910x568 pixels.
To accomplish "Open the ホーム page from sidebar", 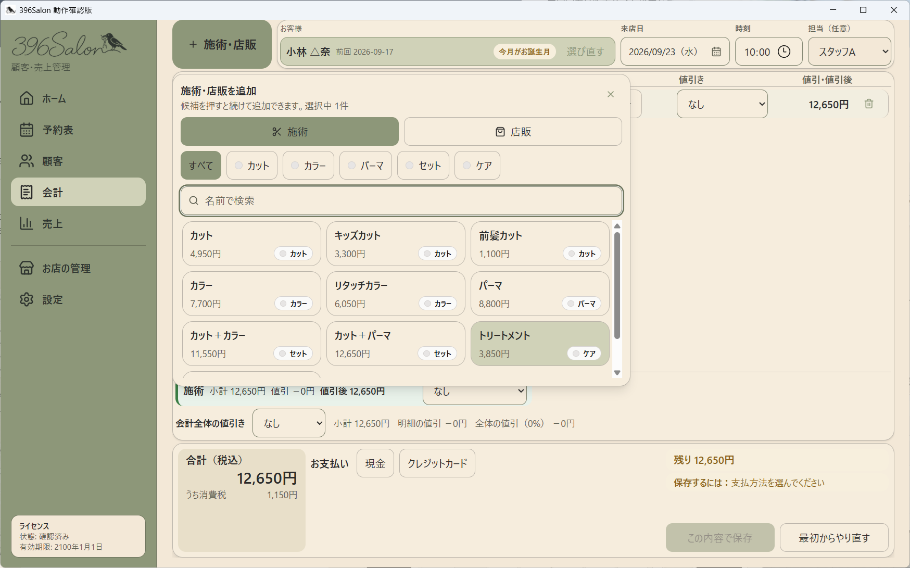I will point(78,98).
